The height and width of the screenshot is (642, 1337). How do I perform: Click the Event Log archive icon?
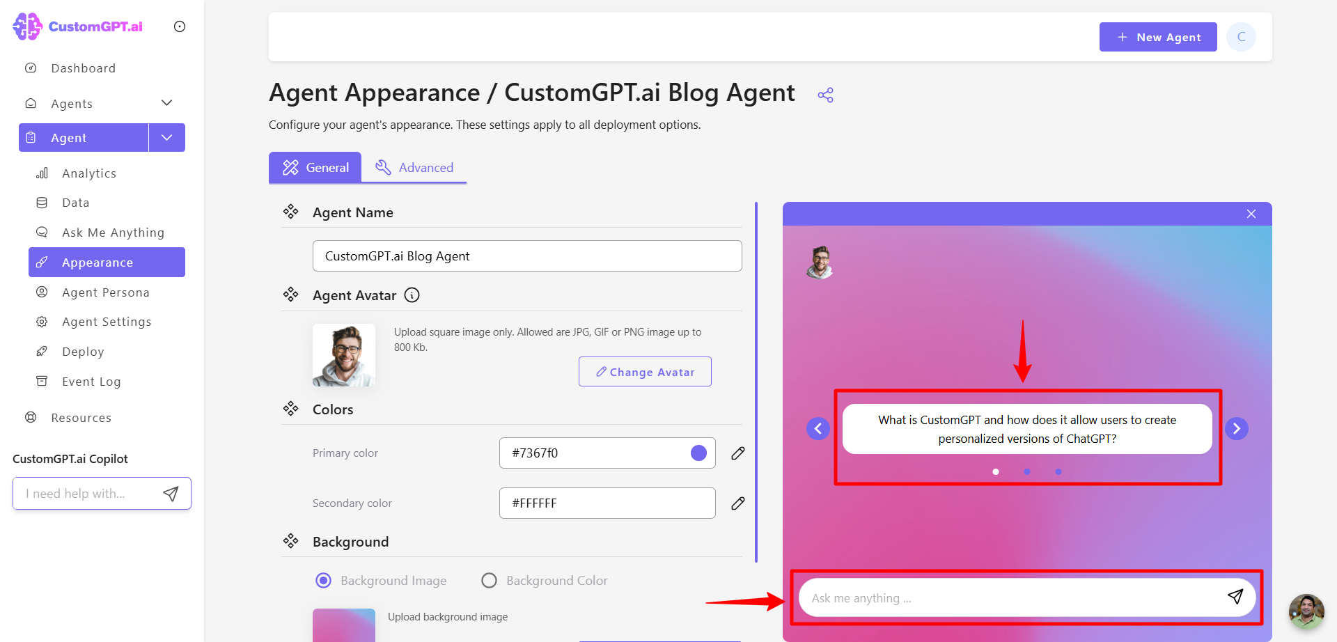click(42, 381)
